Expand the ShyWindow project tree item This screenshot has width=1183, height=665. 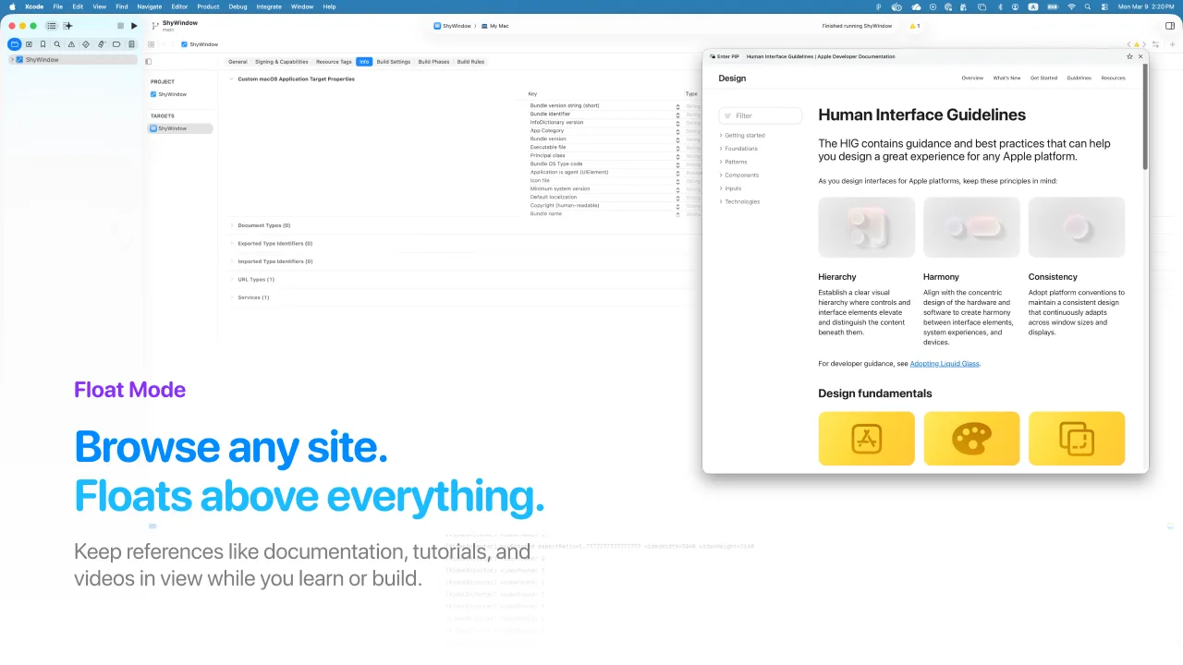pyautogui.click(x=12, y=60)
